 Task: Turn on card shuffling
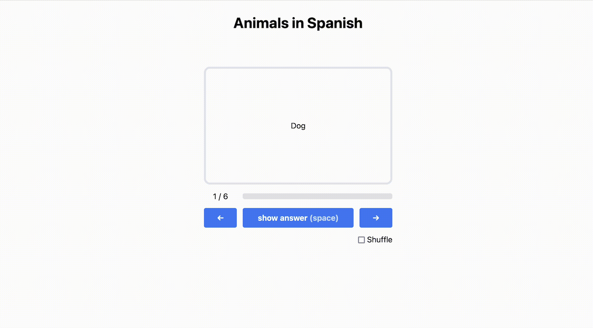point(361,240)
